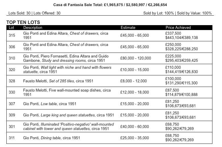Select lot number 315 cell
This screenshot has height=147, width=222.
click(x=12, y=36)
